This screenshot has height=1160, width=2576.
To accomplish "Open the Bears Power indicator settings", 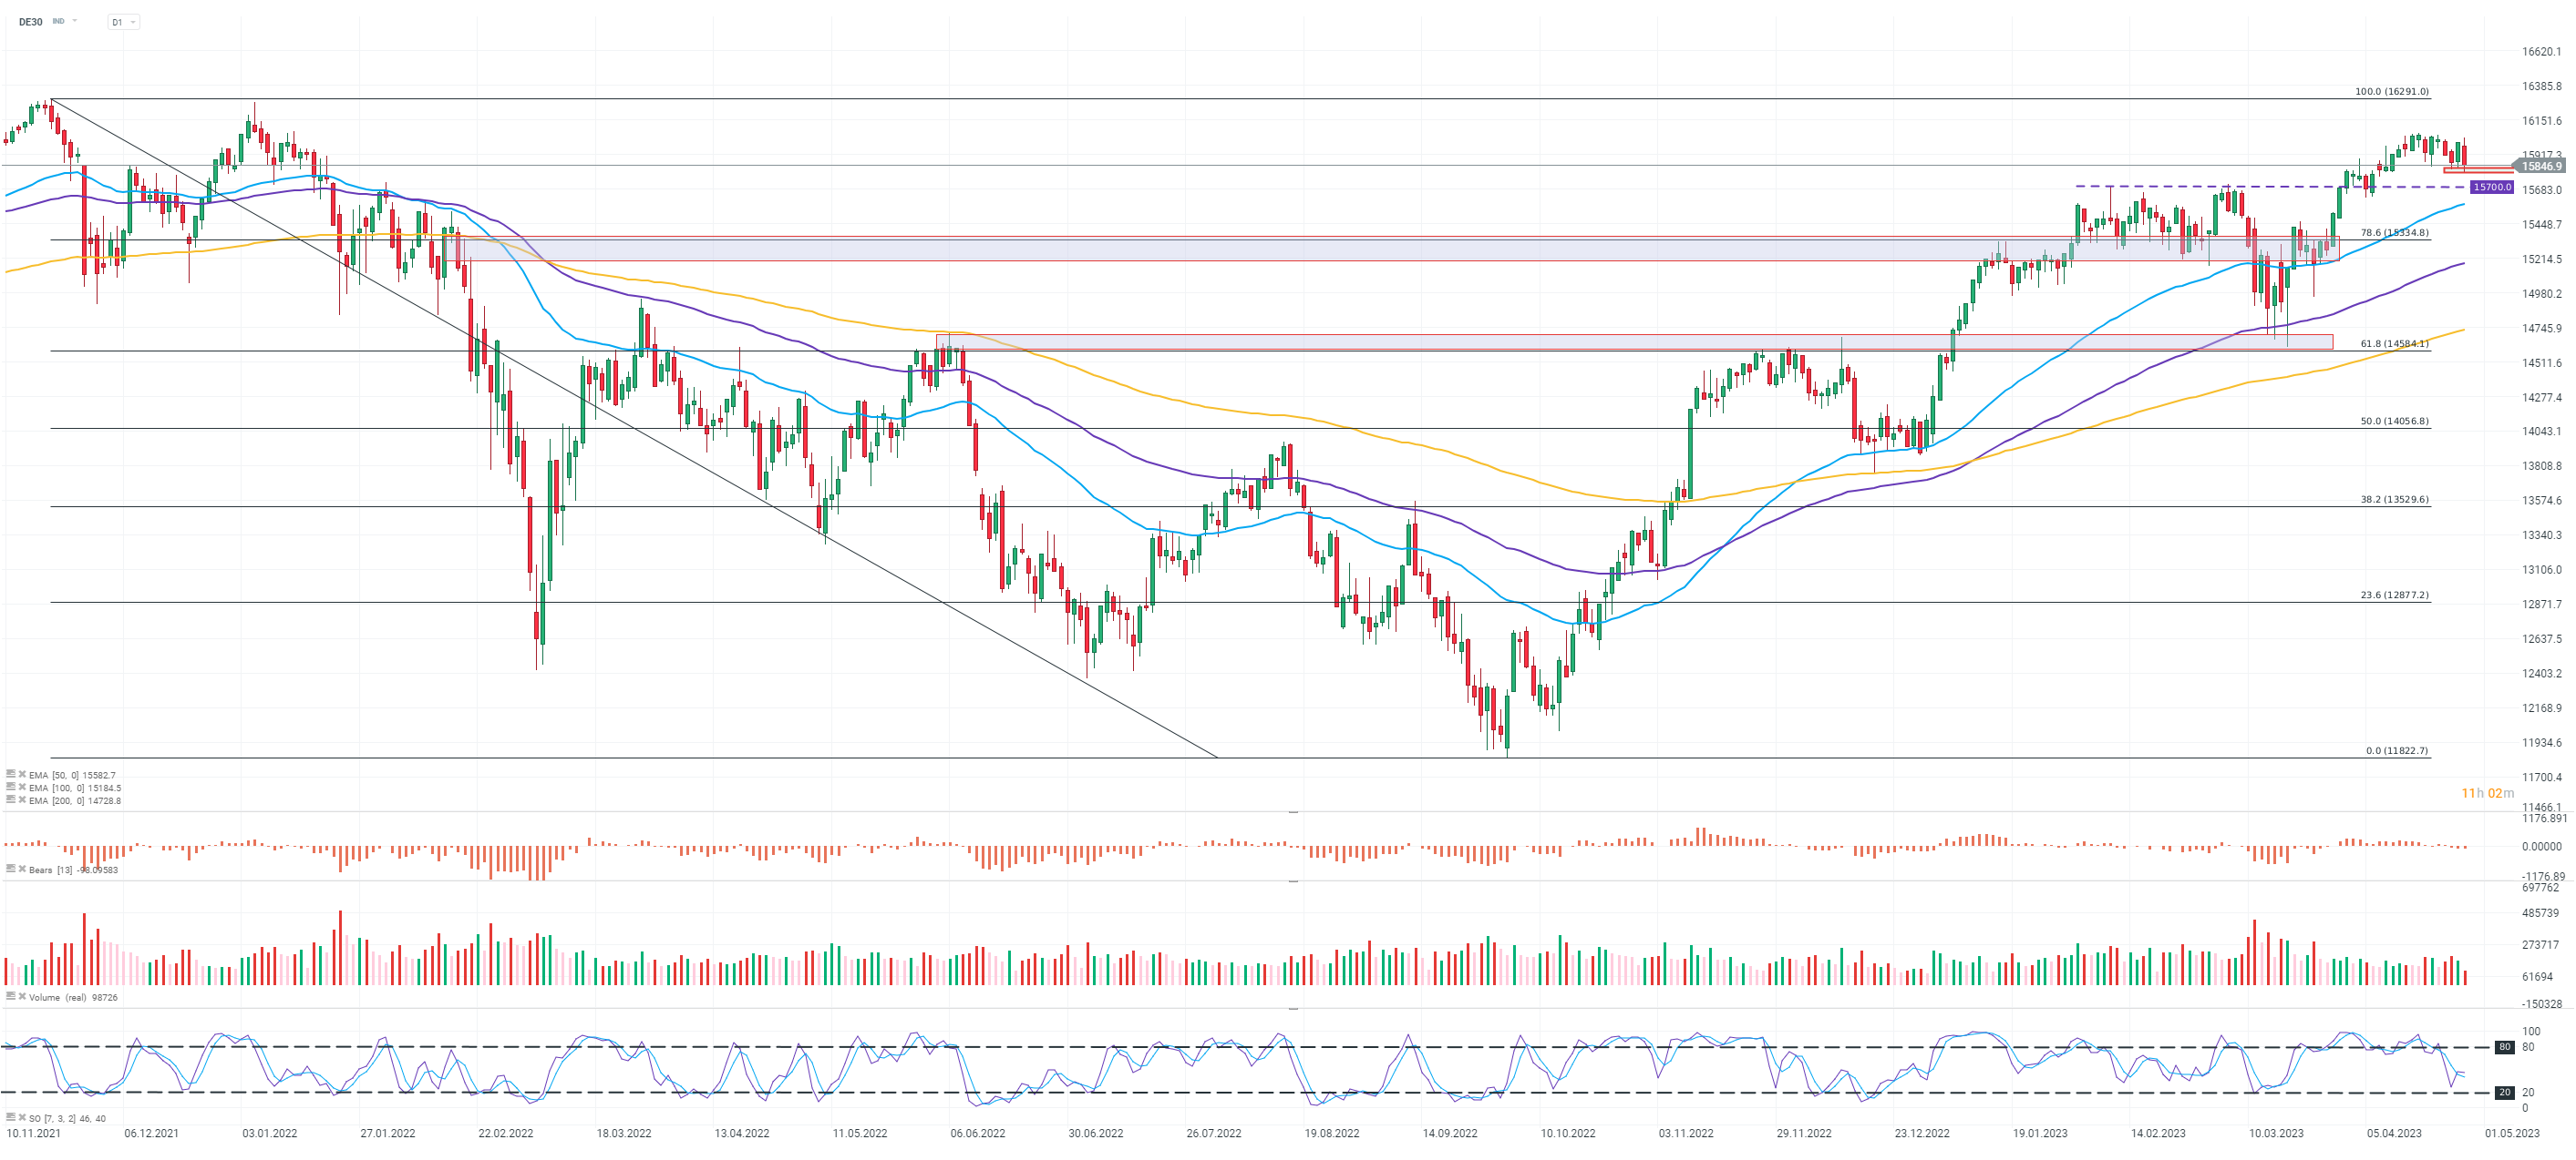I will 10,870.
